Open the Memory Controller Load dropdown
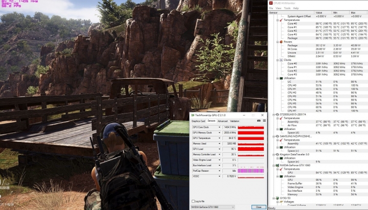 click(x=219, y=154)
